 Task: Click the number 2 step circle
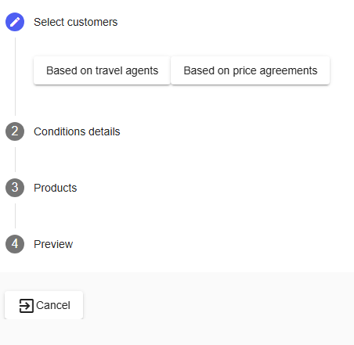pos(15,131)
